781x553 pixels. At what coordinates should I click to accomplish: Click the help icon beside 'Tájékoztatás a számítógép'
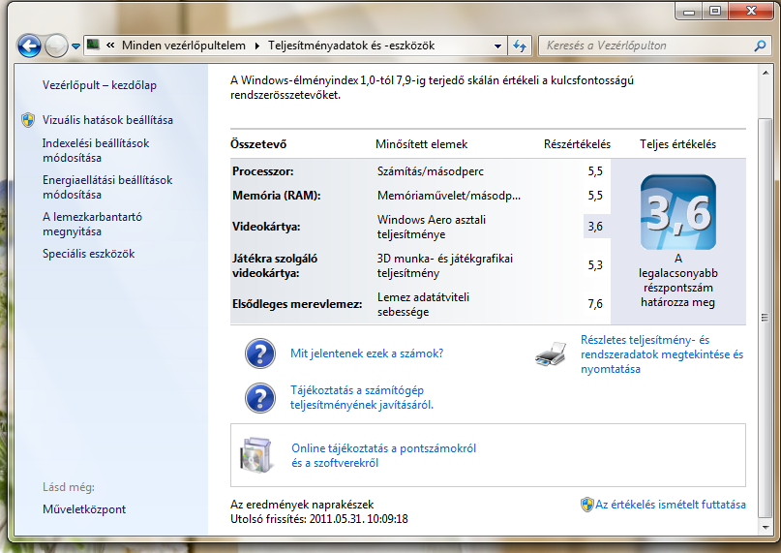tap(260, 398)
